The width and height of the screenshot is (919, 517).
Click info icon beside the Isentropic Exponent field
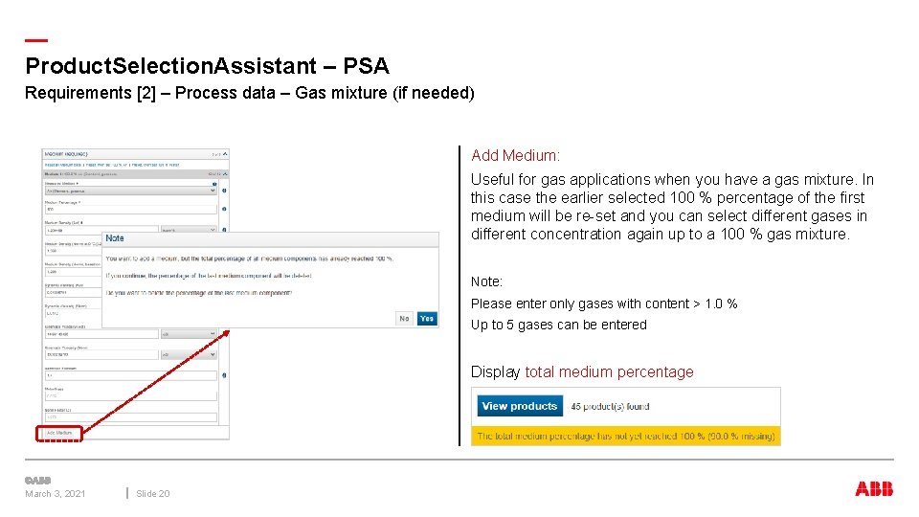pyautogui.click(x=224, y=375)
